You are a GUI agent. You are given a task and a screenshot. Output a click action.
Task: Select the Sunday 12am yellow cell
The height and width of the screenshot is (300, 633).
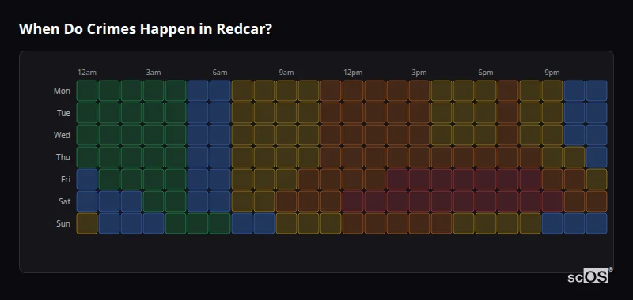point(87,223)
